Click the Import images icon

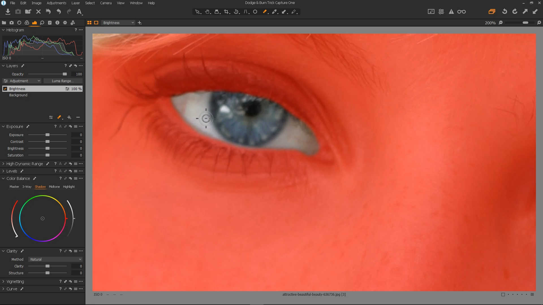pyautogui.click(x=8, y=12)
